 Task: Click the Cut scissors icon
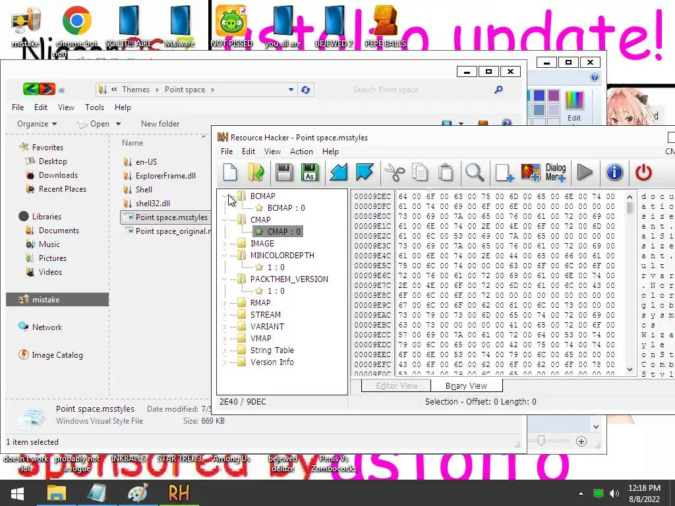[395, 173]
